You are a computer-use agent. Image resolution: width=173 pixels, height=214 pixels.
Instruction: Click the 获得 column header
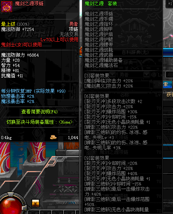(169, 95)
